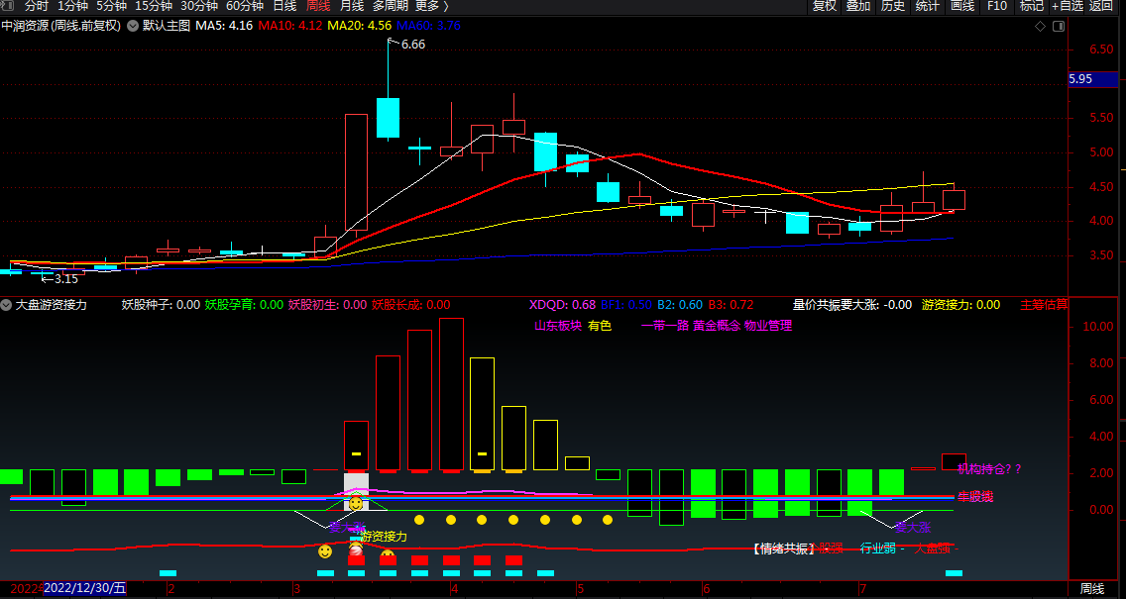Select the 15分钟 period tab
This screenshot has width=1126, height=599.
coord(154,6)
